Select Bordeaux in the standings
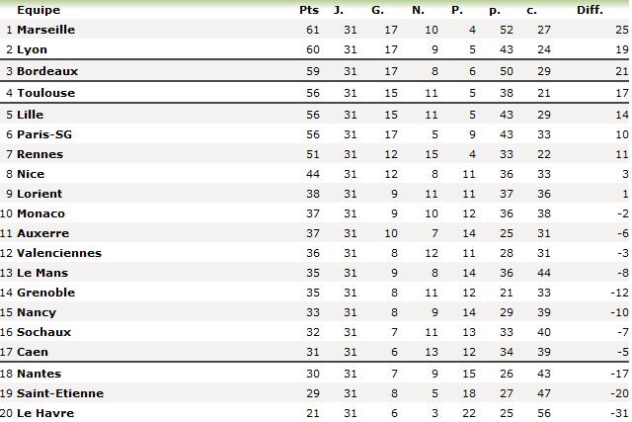 47,71
